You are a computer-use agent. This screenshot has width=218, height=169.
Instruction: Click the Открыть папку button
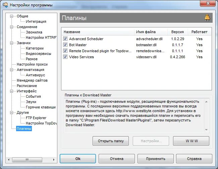tap(111, 141)
